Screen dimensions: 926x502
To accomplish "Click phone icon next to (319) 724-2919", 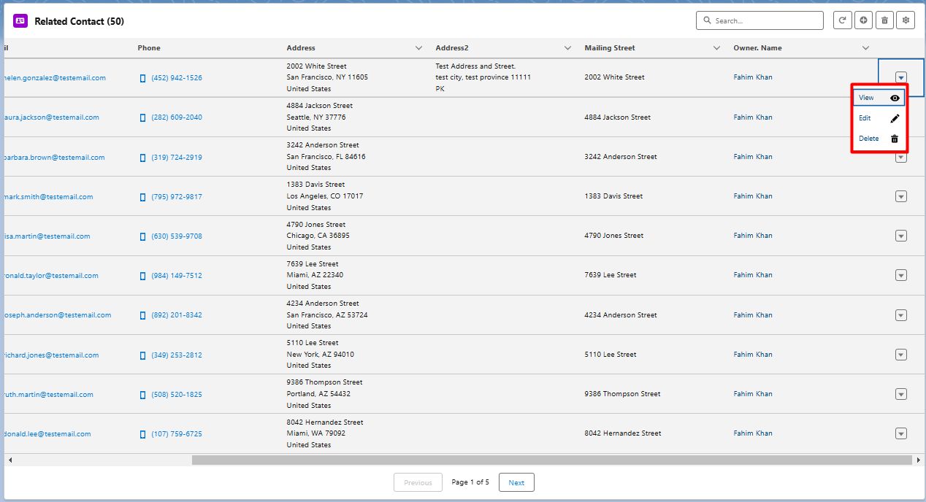I will pyautogui.click(x=142, y=158).
